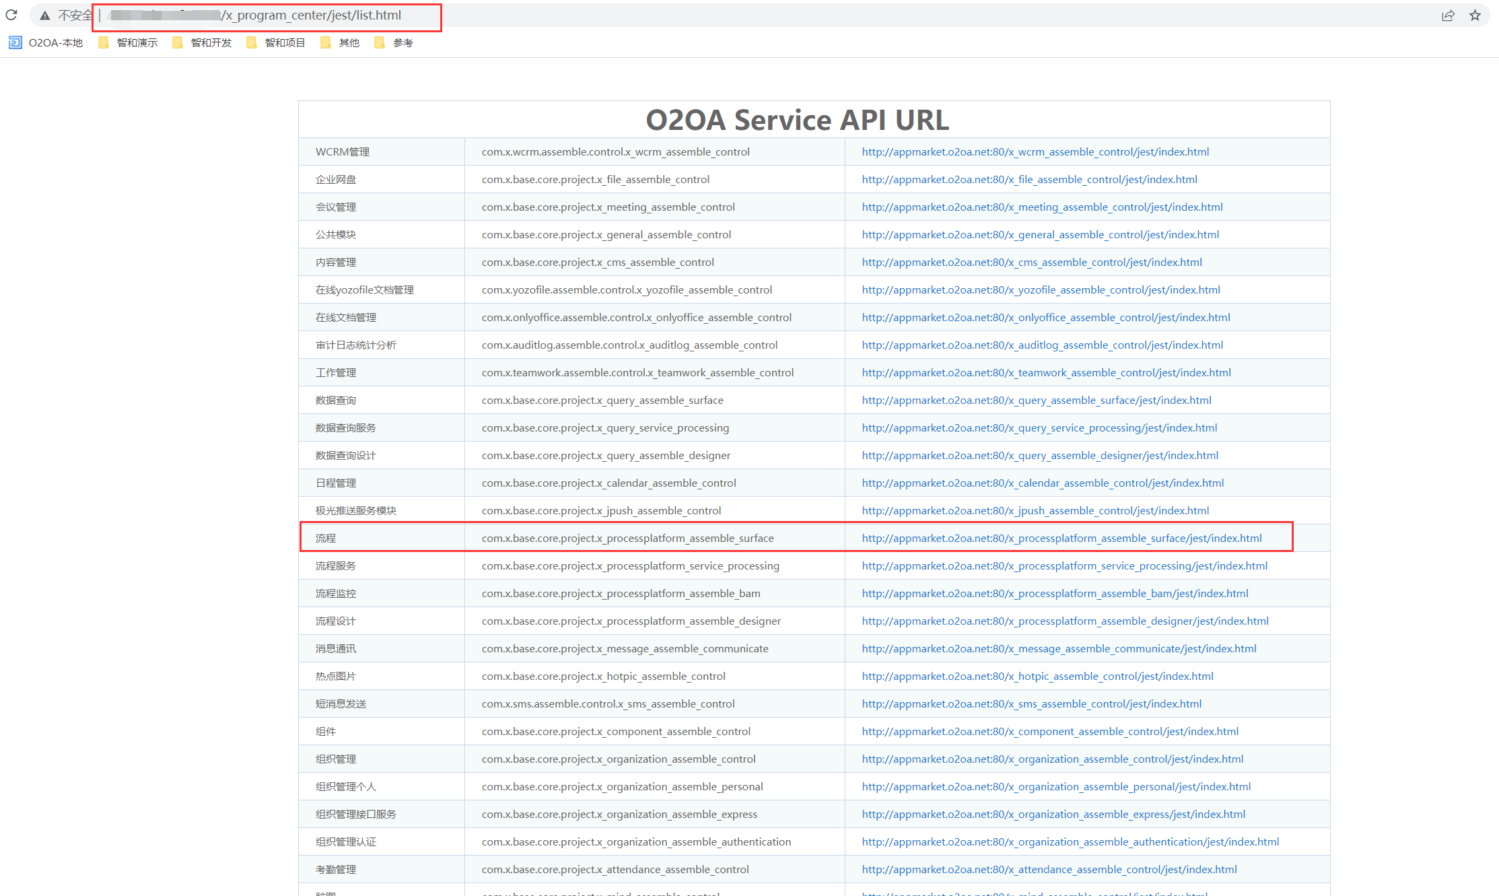Click the browser reload icon
The width and height of the screenshot is (1499, 896).
tap(11, 15)
